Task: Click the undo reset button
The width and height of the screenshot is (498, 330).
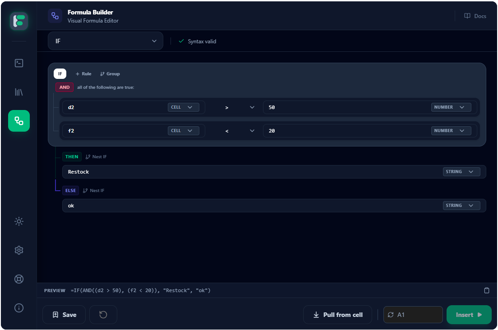Action: [x=103, y=315]
